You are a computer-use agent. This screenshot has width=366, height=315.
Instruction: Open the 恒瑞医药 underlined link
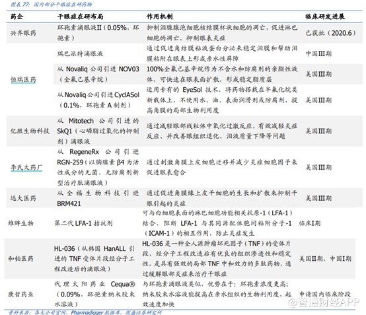point(23,79)
